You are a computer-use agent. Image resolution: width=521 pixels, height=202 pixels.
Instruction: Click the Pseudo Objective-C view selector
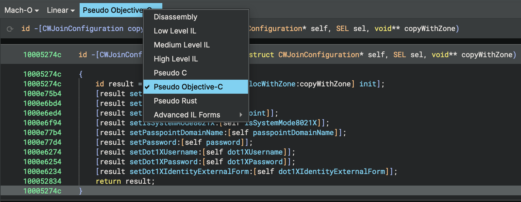click(112, 10)
